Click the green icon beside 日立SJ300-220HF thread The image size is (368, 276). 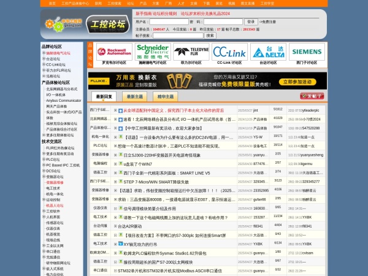click(x=120, y=155)
